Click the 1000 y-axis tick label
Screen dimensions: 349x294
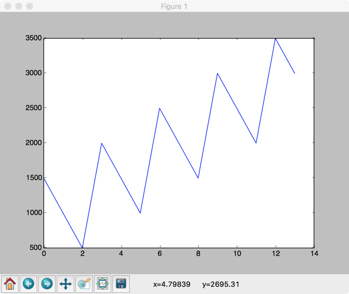tap(34, 213)
